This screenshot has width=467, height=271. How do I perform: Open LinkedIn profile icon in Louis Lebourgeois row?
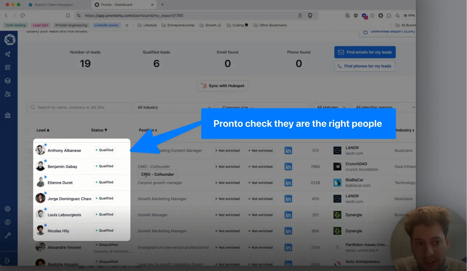[x=288, y=215]
